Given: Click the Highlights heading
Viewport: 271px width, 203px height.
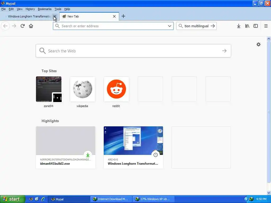Looking at the screenshot, I should click(50, 121).
